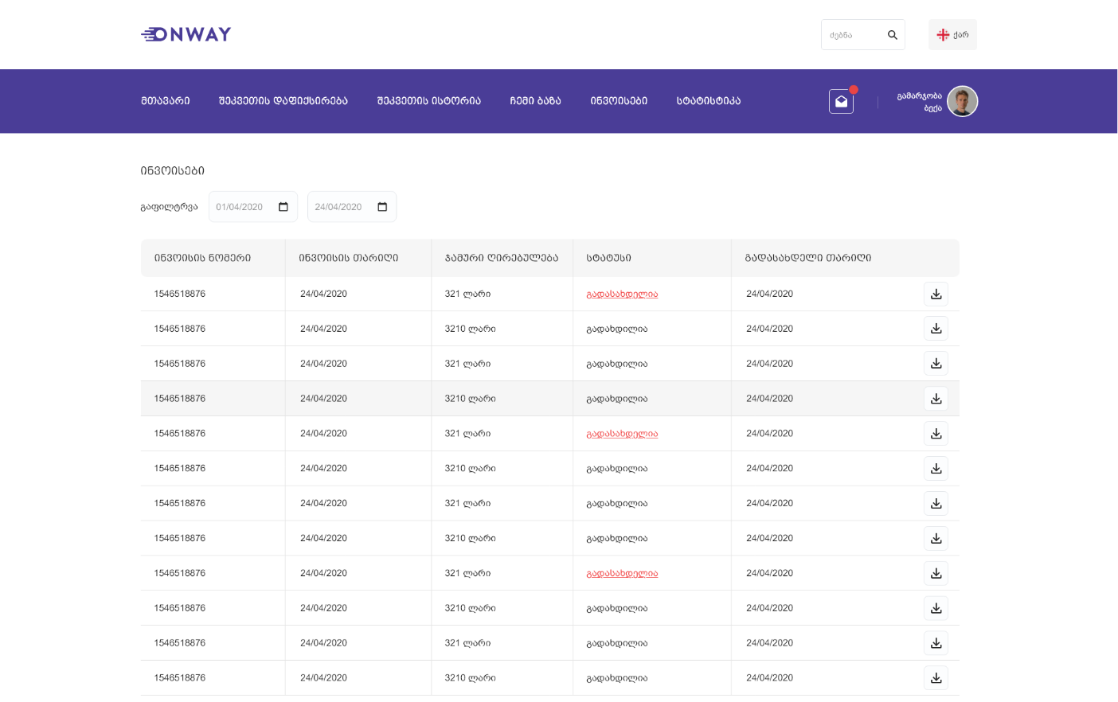Download the invoice in the third table row
Viewport: 1118px width, 702px height.
point(936,364)
